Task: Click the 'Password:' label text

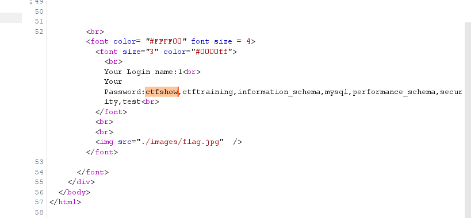Action: coord(125,92)
